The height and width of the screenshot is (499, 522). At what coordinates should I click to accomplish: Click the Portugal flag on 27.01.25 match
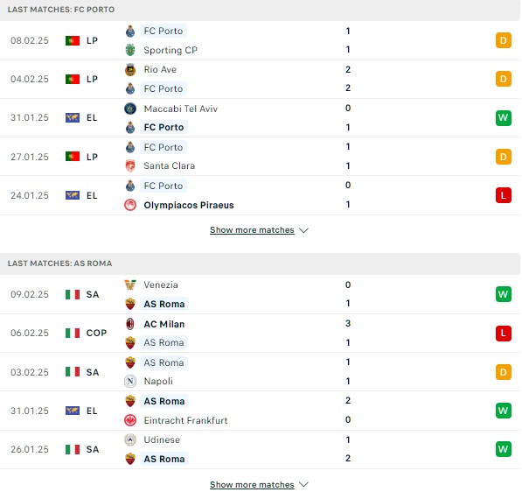(x=73, y=157)
